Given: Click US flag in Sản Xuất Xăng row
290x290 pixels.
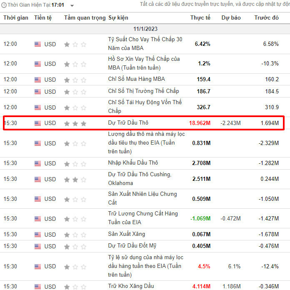Looking at the screenshot, I should [x=38, y=235].
